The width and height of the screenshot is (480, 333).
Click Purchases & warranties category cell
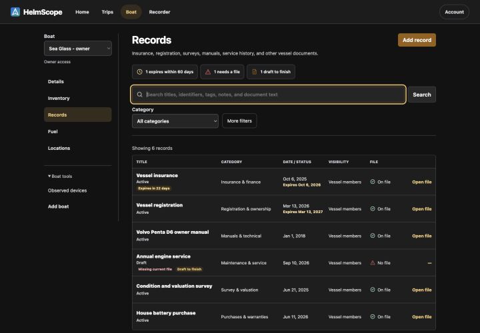pyautogui.click(x=245, y=317)
